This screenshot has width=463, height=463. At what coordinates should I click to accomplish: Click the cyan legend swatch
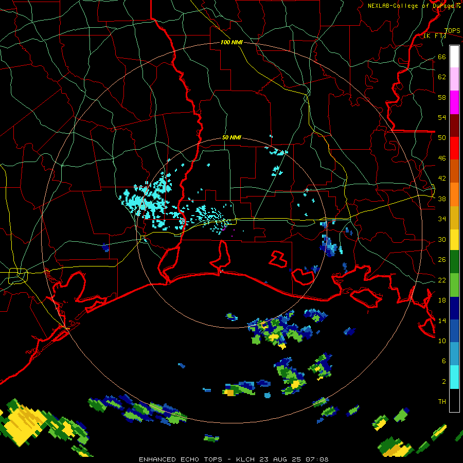click(x=454, y=377)
